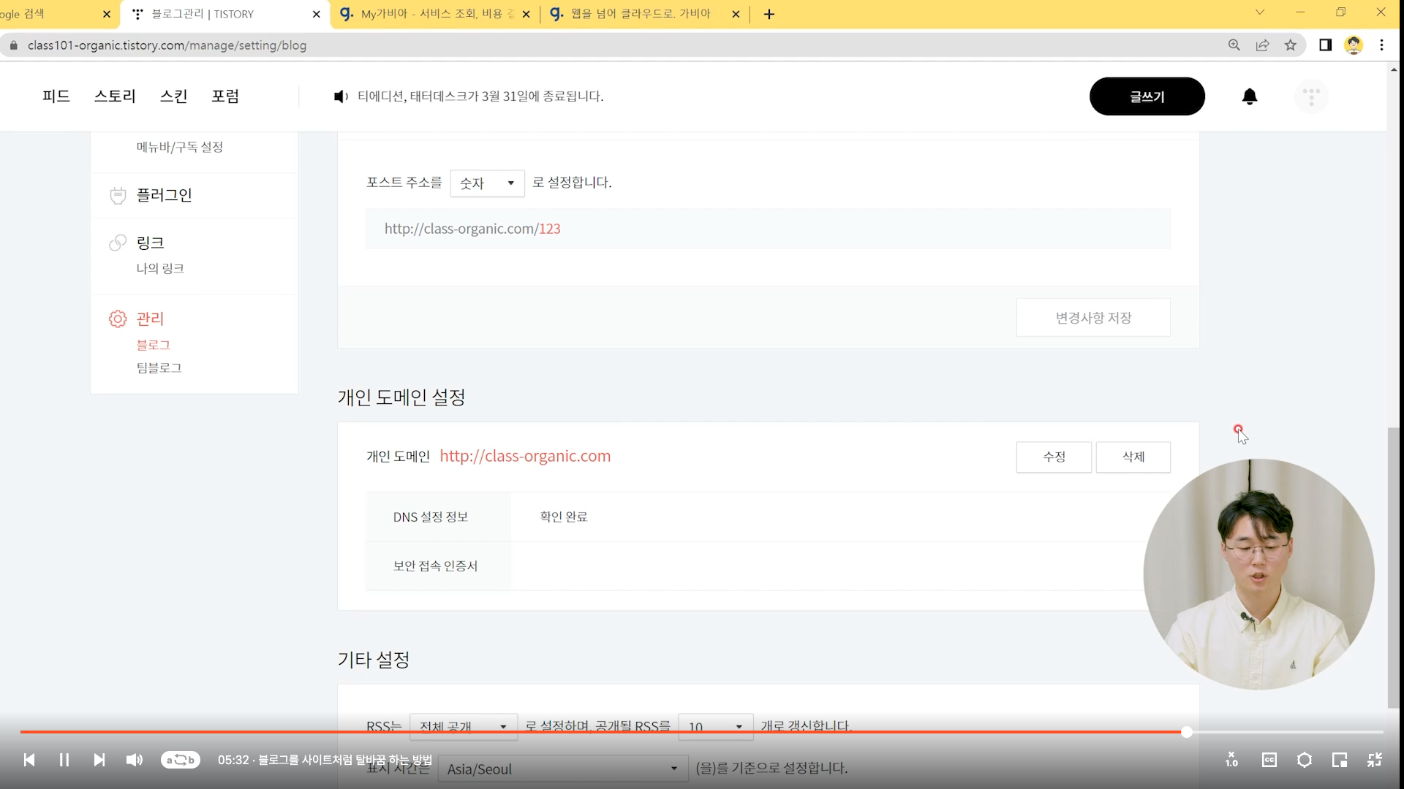Bookmark this page with star icon

[x=1291, y=45]
